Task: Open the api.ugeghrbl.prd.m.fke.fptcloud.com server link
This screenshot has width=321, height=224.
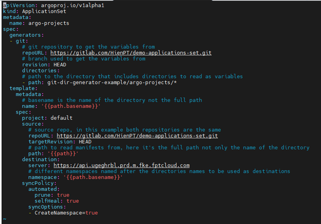Action: pos(121,165)
